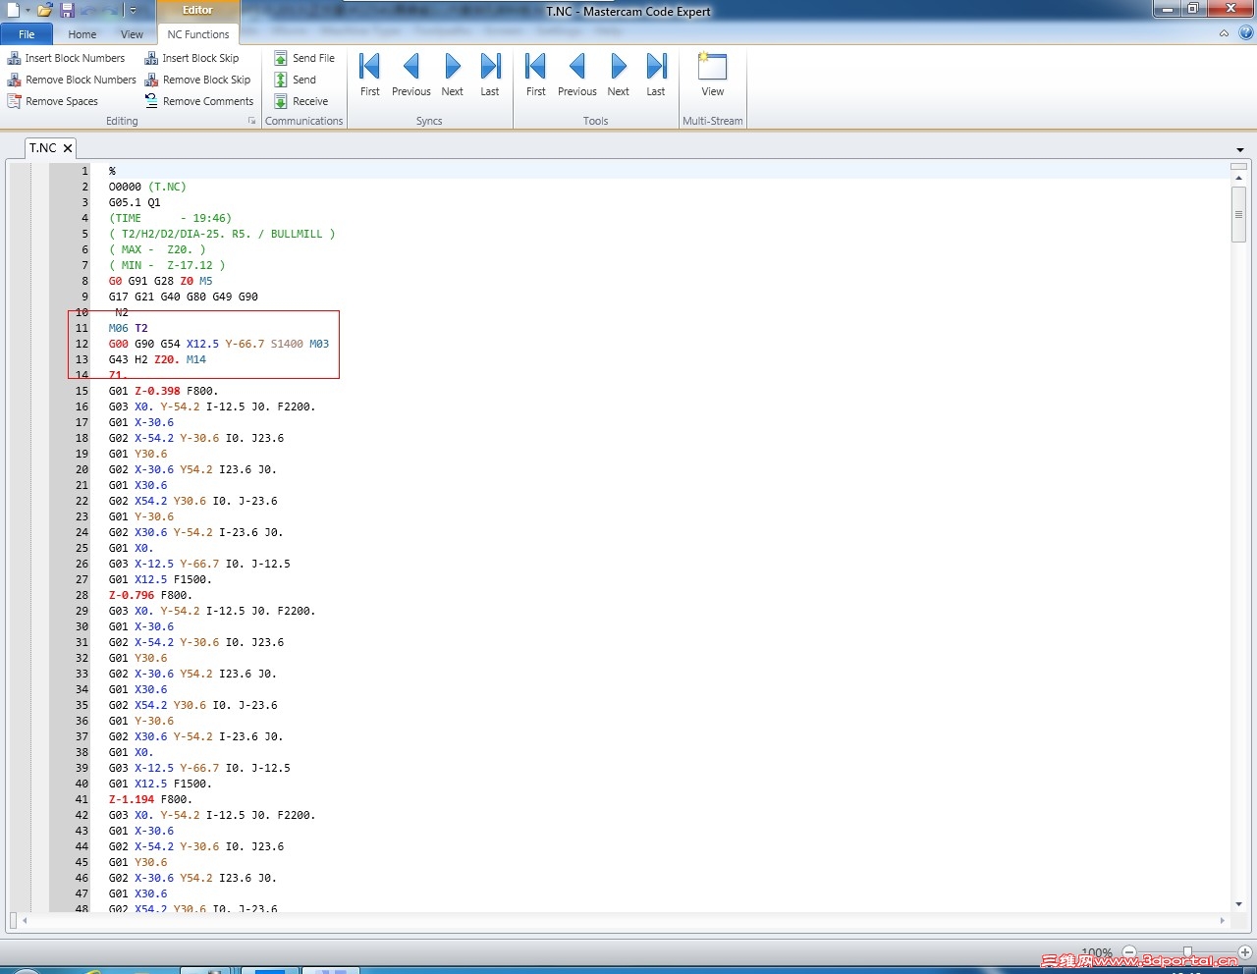Open the File menu
The image size is (1257, 974).
[x=27, y=34]
